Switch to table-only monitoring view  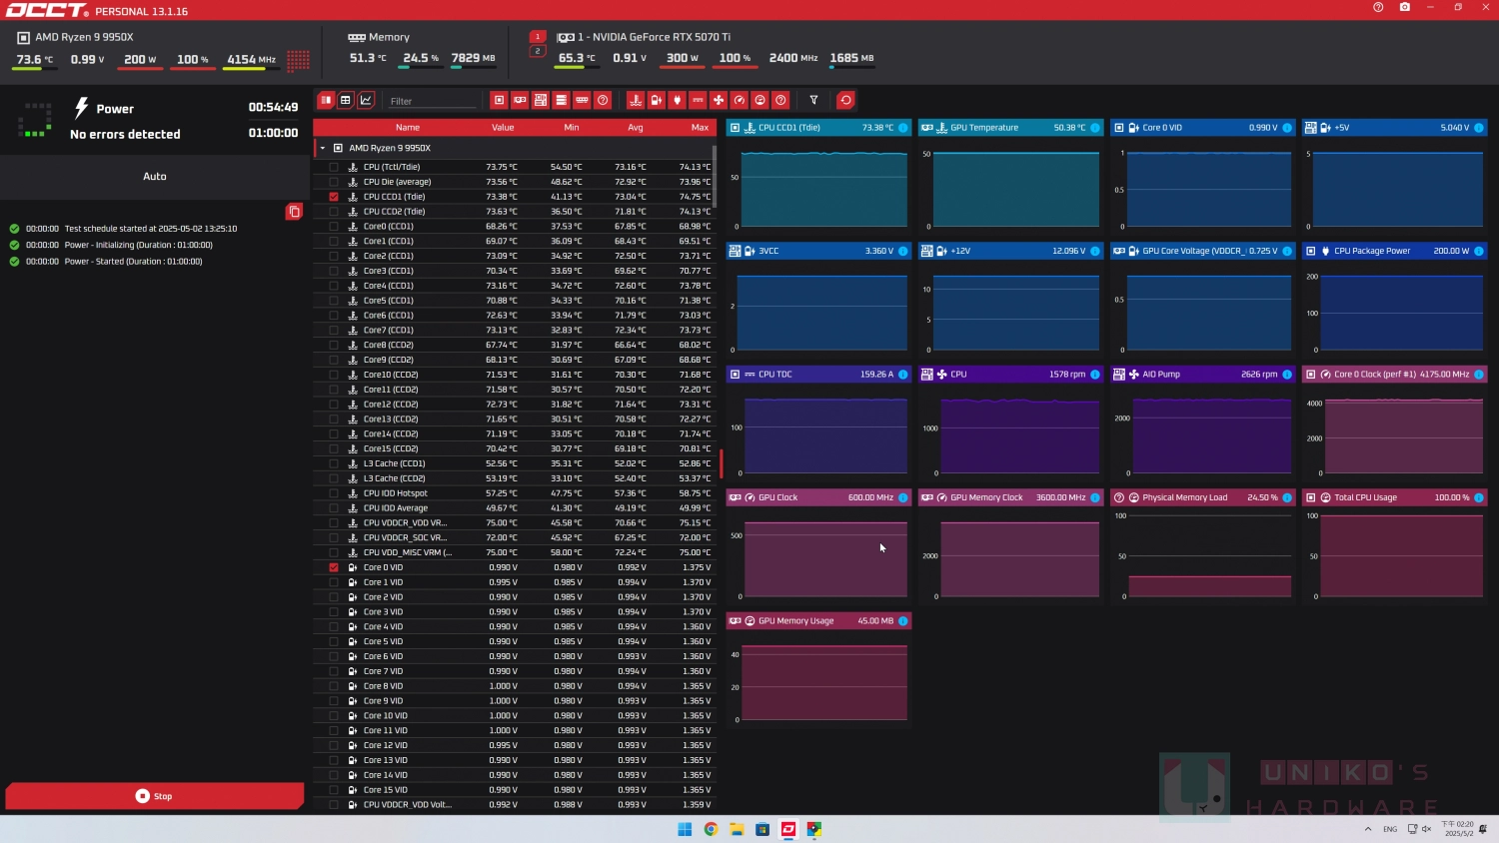[x=346, y=100]
